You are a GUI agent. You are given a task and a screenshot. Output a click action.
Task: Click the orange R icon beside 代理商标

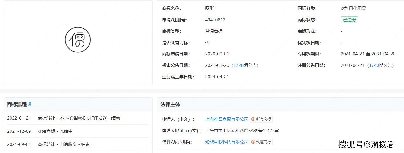tap(253, 142)
